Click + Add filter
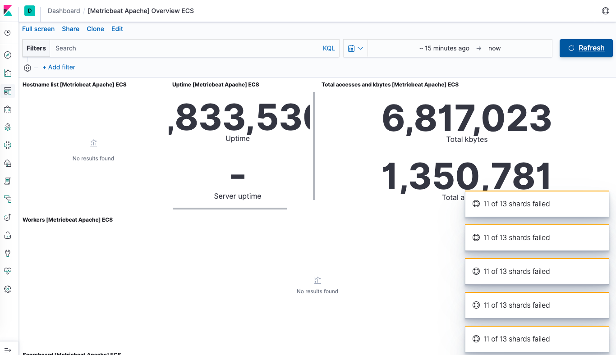The height and width of the screenshot is (355, 616). [59, 67]
